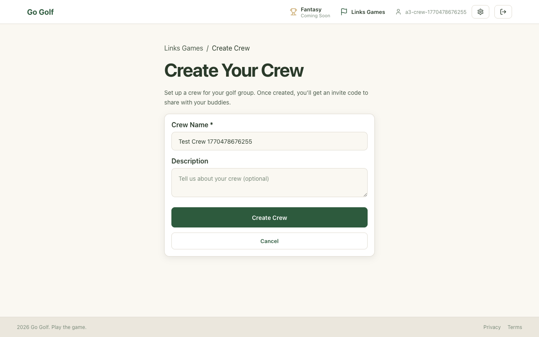
Task: Cancel crew creation
Action: 269,241
